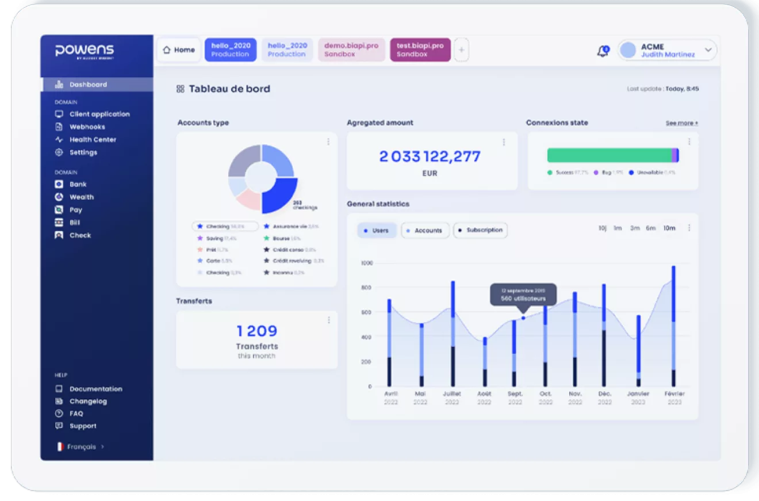Image resolution: width=759 pixels, height=501 pixels.
Task: Open the Webhooks menu label
Action: click(x=87, y=127)
